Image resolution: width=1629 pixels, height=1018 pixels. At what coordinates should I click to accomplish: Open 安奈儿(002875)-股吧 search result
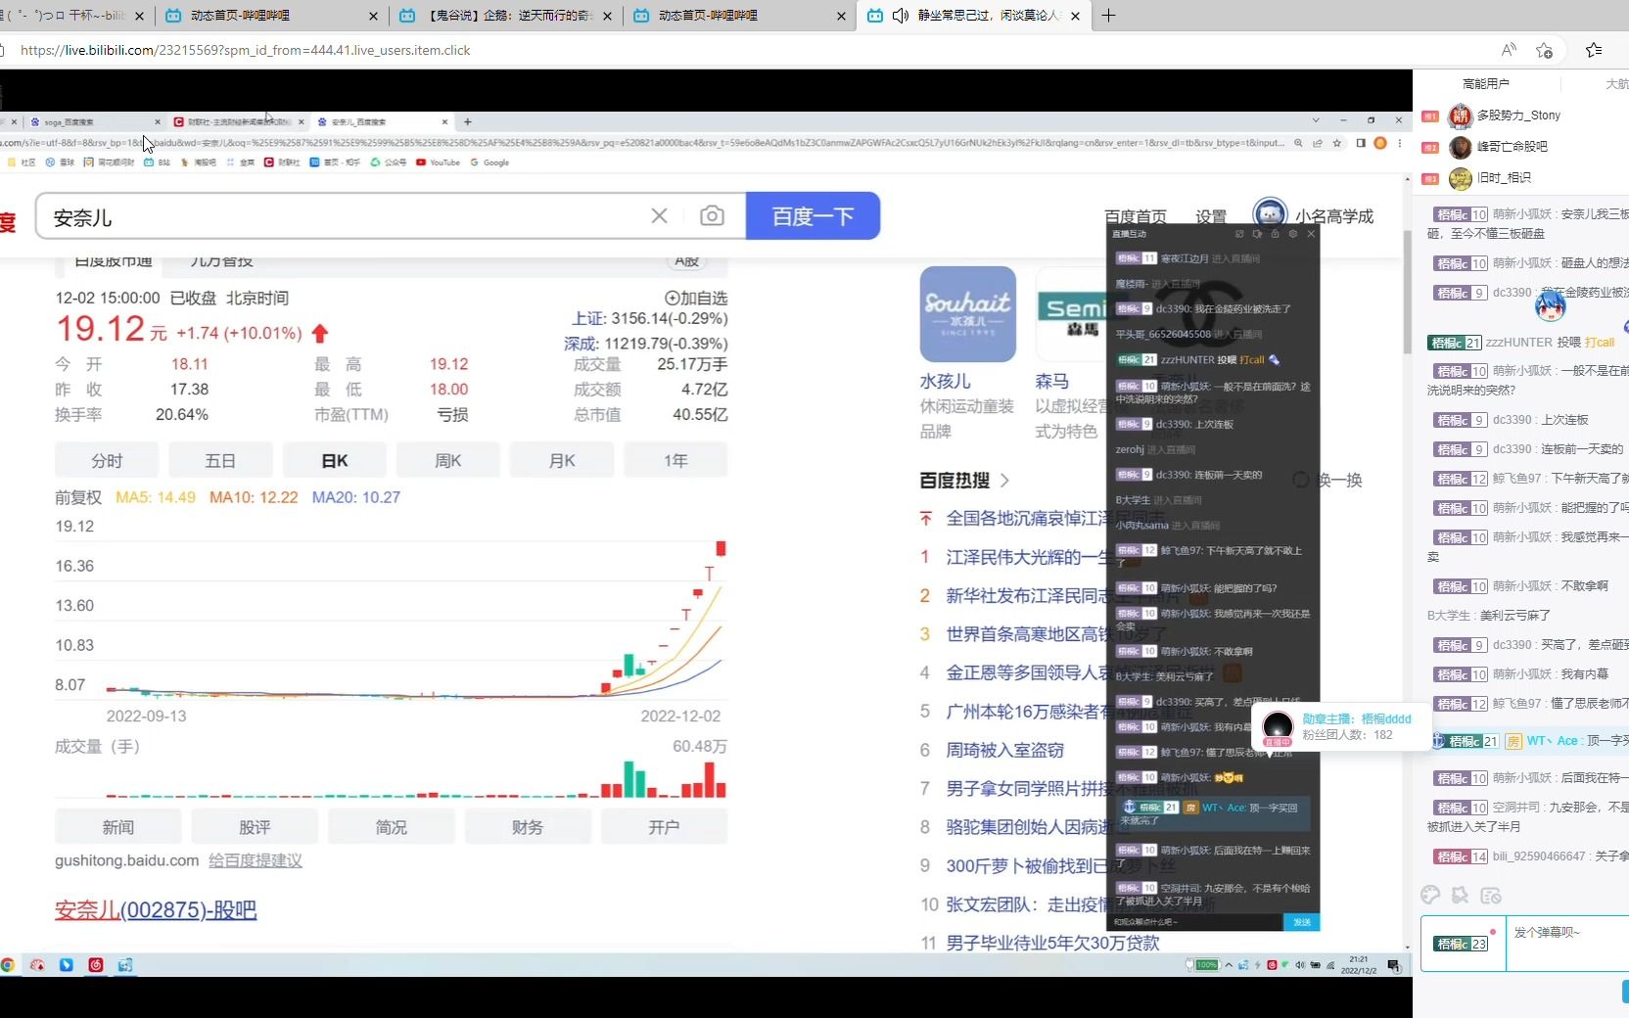pos(156,909)
